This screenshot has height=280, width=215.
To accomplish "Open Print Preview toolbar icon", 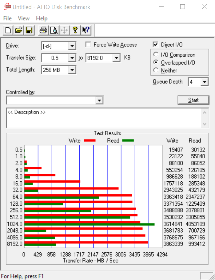I will (x=54, y=30).
